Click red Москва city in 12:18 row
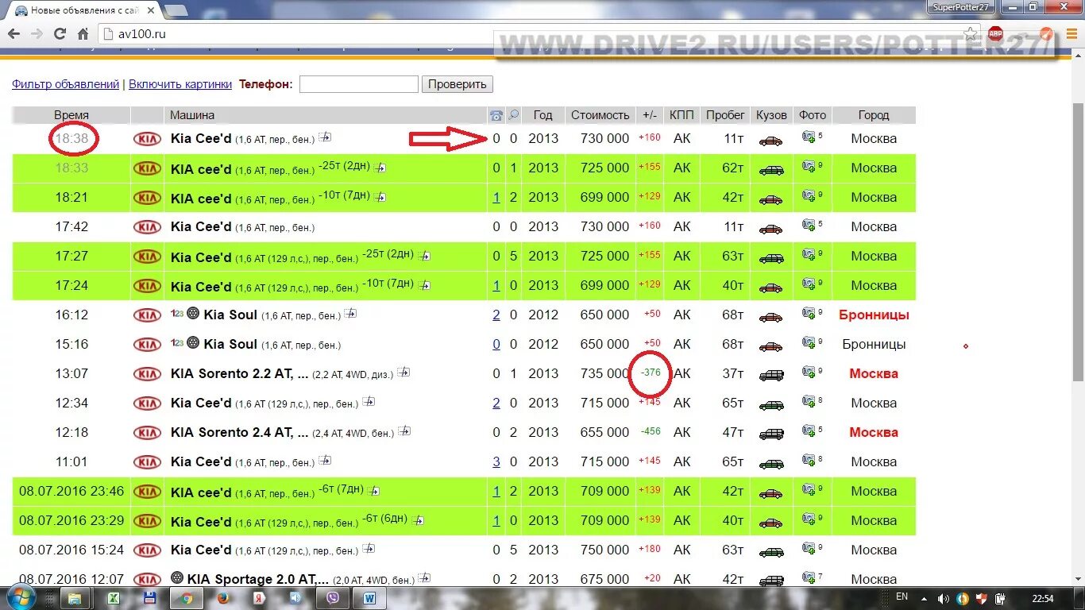The height and width of the screenshot is (610, 1085). (874, 433)
